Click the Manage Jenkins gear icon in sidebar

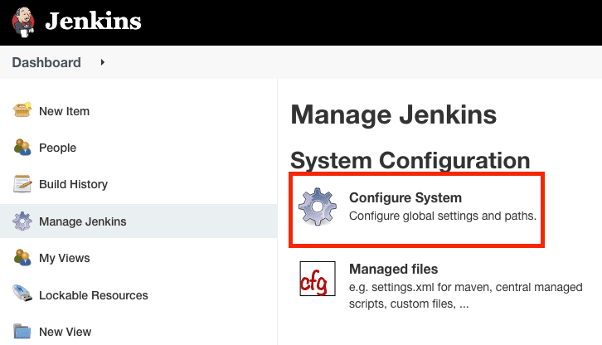[22, 221]
